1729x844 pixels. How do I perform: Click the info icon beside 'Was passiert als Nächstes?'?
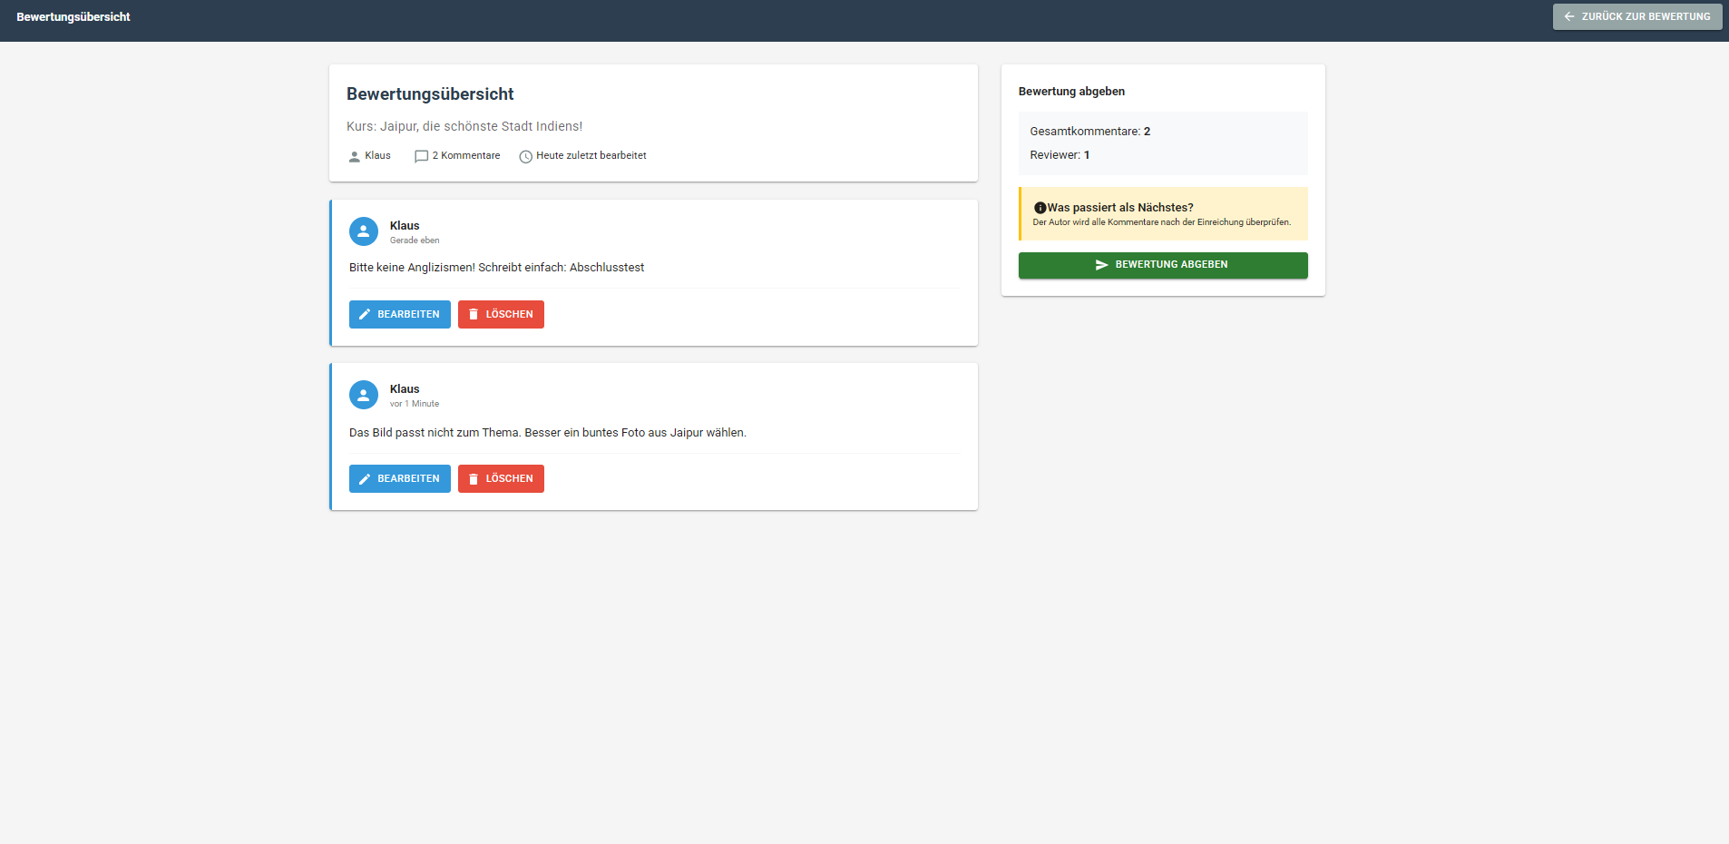point(1040,208)
